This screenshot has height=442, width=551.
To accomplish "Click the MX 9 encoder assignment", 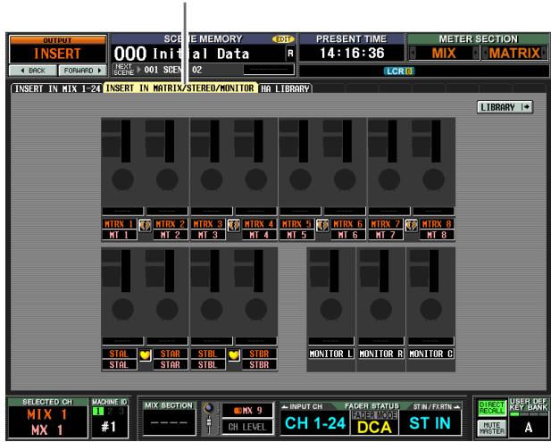I will pyautogui.click(x=247, y=410).
